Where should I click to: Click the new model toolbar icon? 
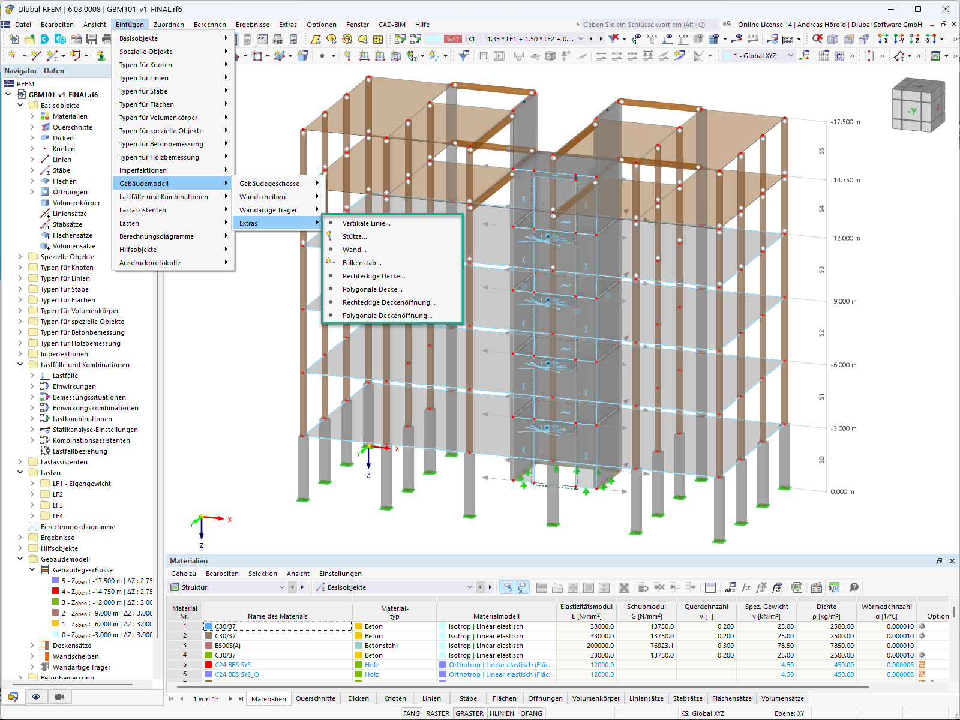[x=14, y=39]
